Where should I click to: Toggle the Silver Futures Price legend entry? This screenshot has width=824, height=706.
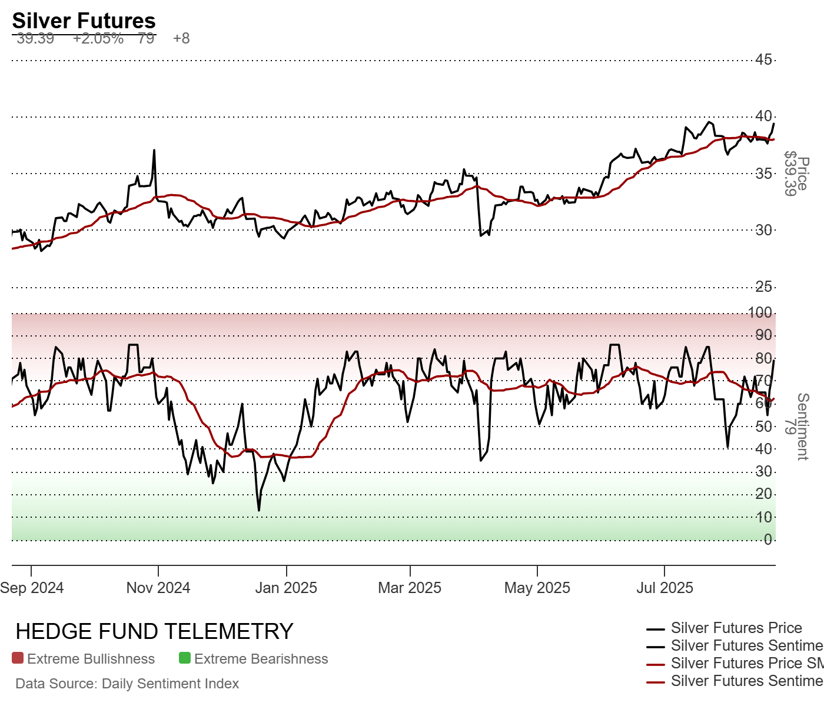pos(736,628)
